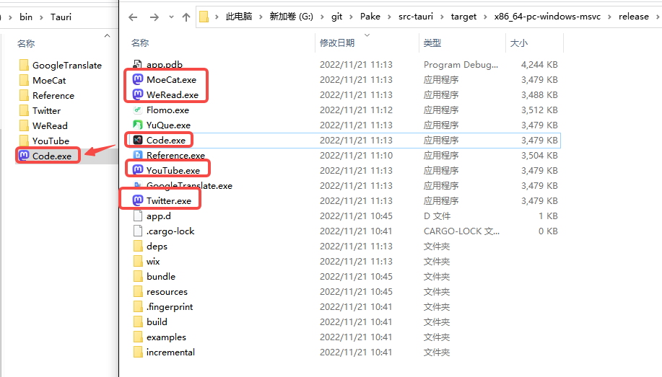Click the Back navigation arrow
This screenshot has width=662, height=377.
133,17
